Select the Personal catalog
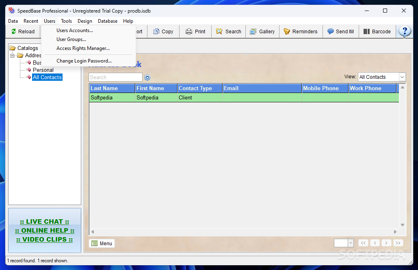The image size is (418, 270). click(43, 70)
